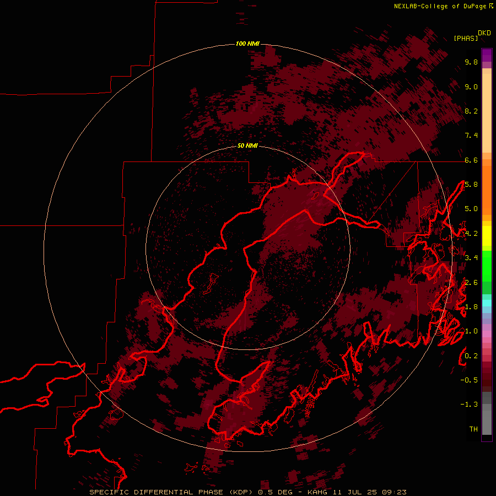The height and width of the screenshot is (496, 496).
Task: Click the 4.2 value on the color scale
Action: pyautogui.click(x=471, y=234)
